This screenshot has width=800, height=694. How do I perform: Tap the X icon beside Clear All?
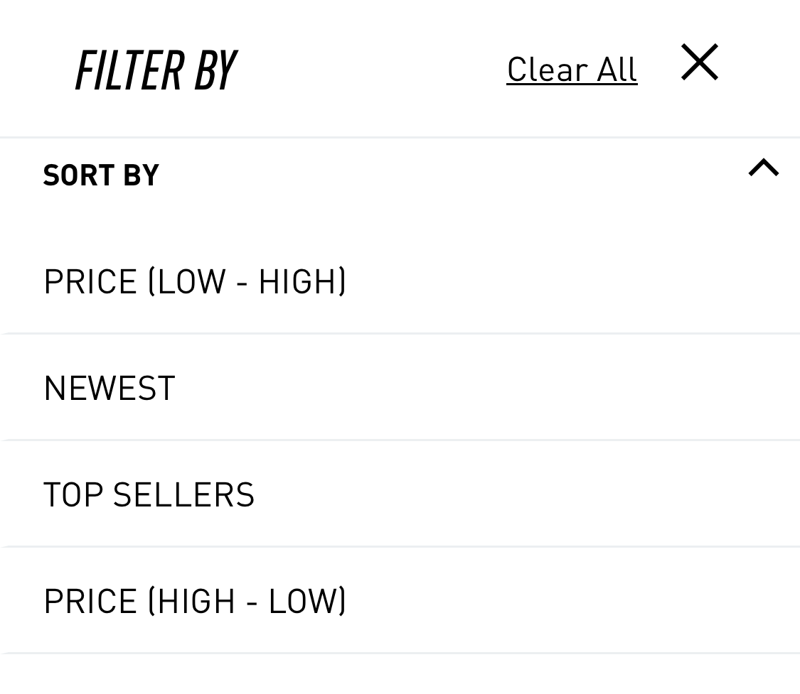(700, 62)
